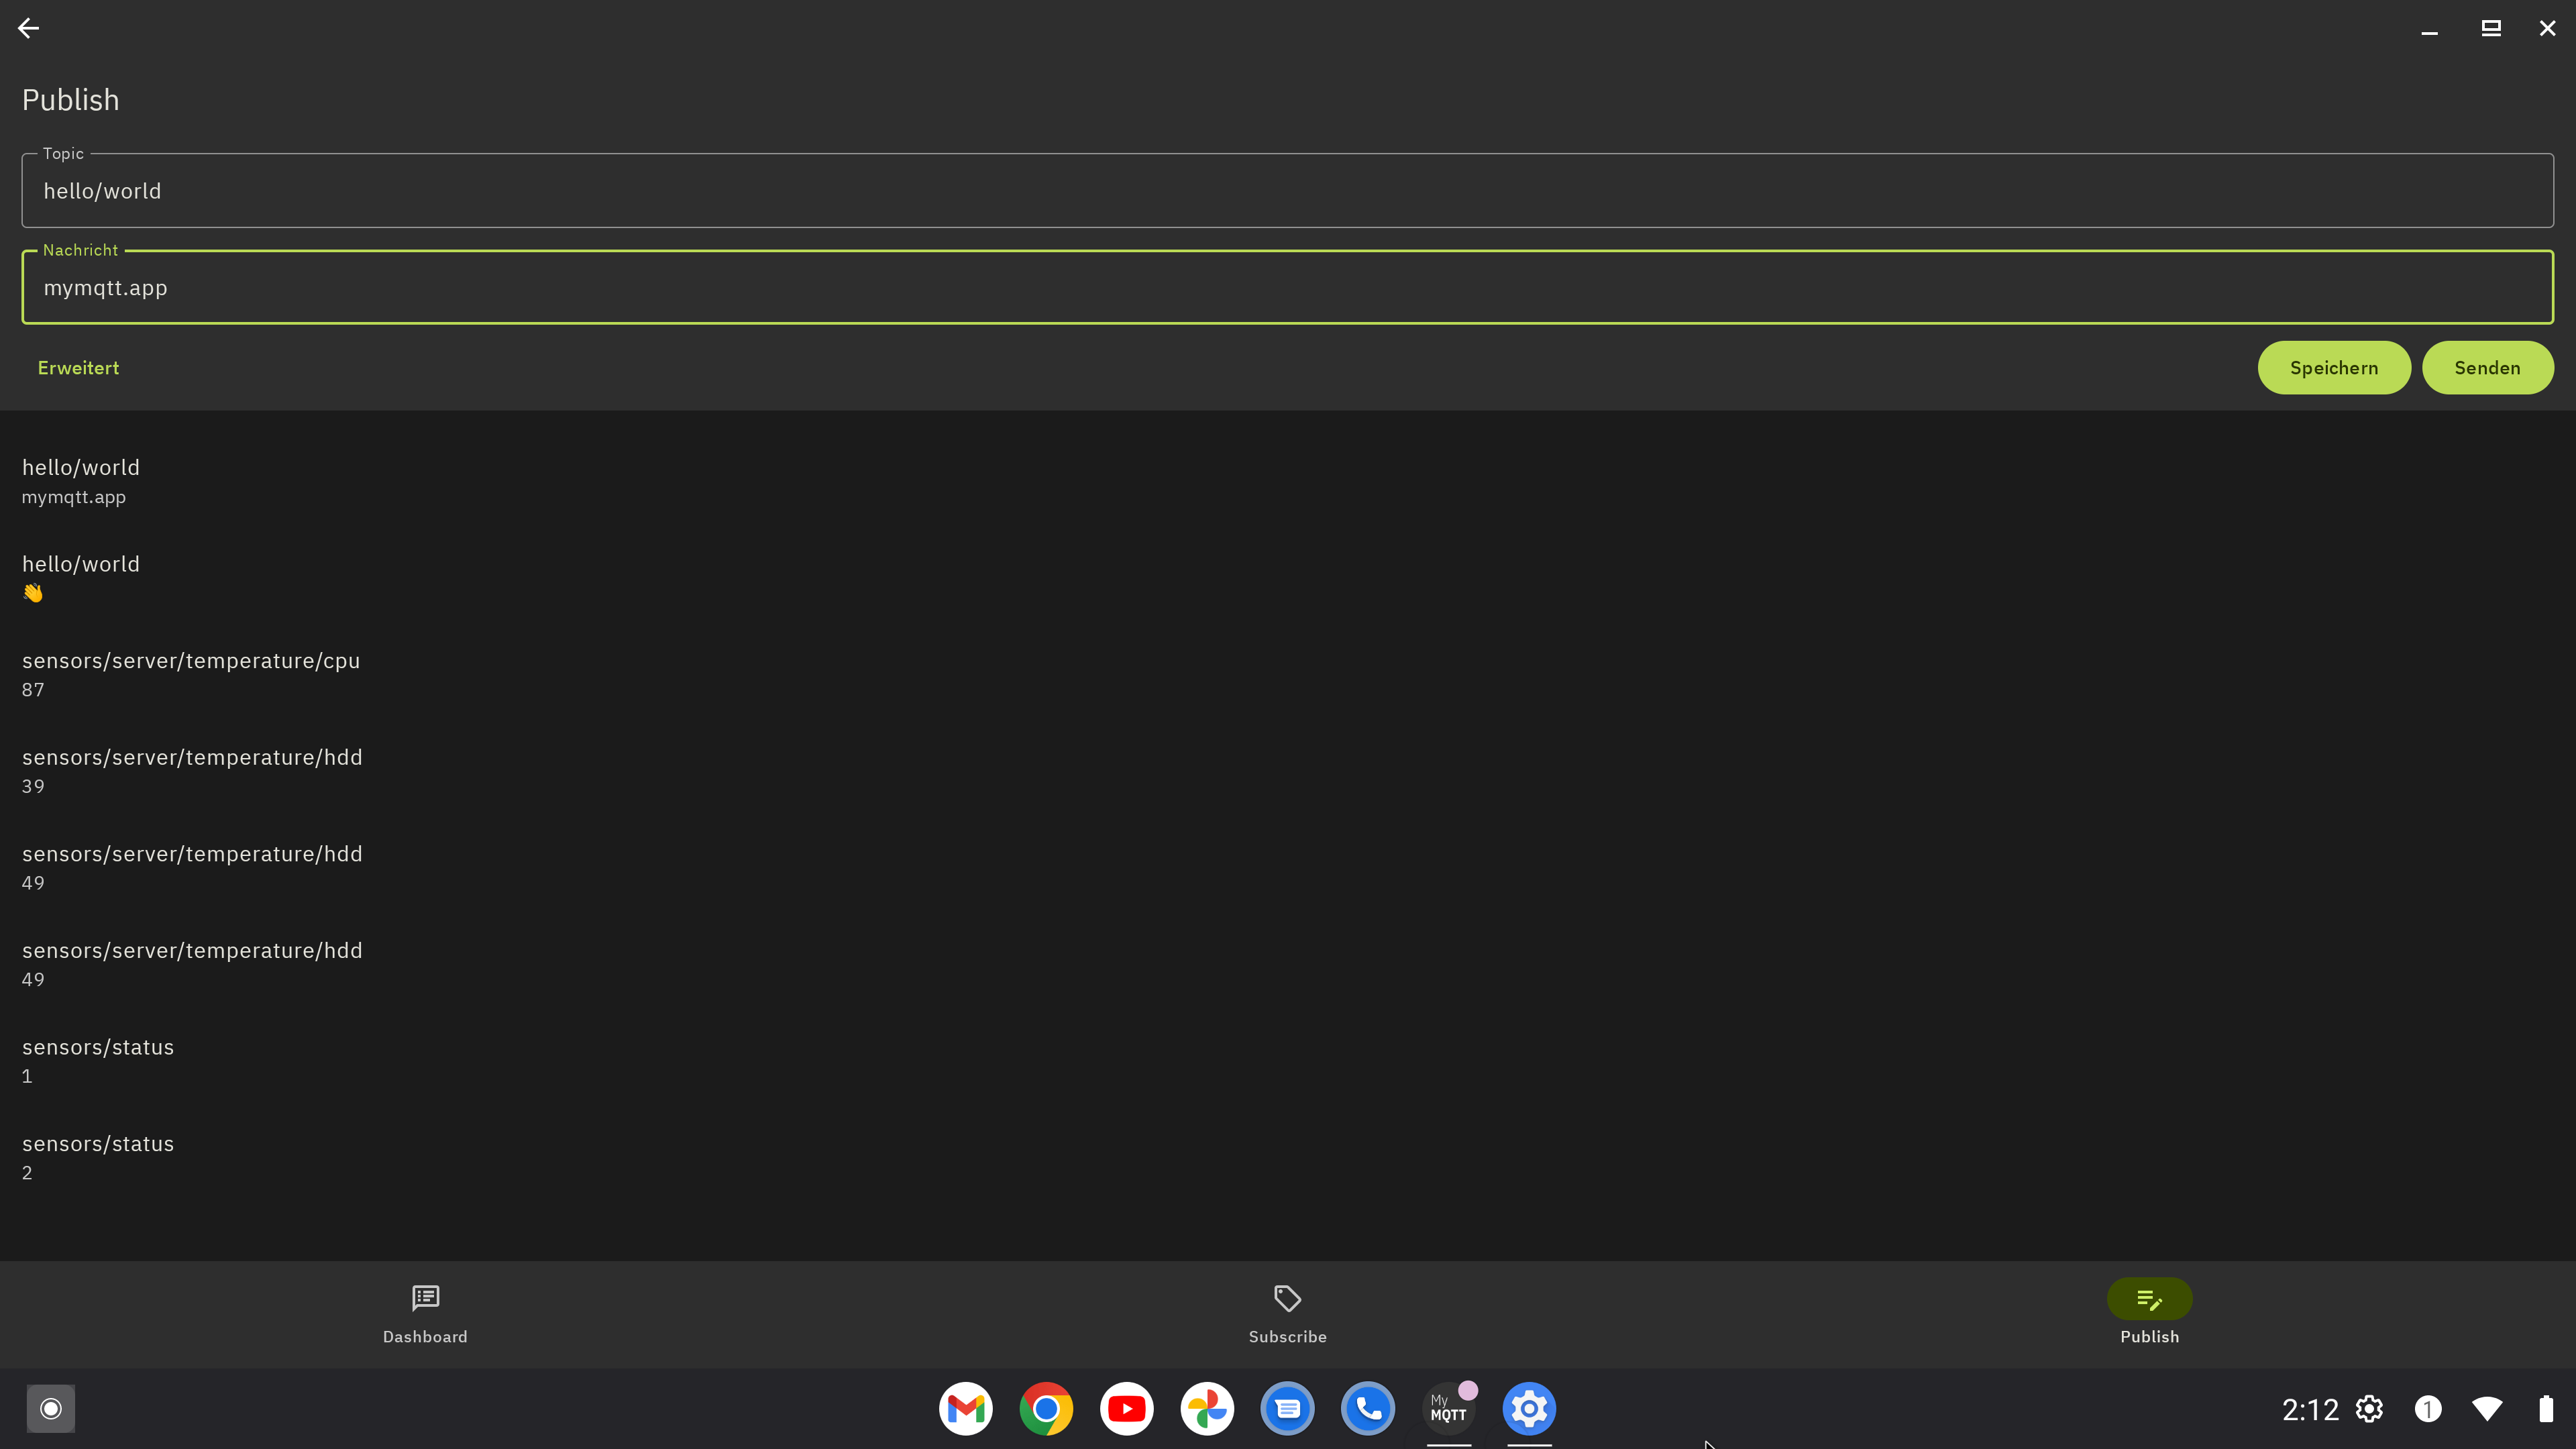Click the battery status icon

point(2545,1408)
